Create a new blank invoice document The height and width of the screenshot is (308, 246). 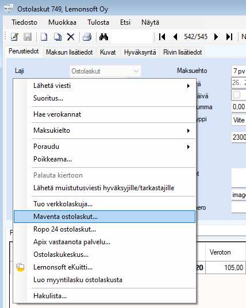[x=44, y=37]
